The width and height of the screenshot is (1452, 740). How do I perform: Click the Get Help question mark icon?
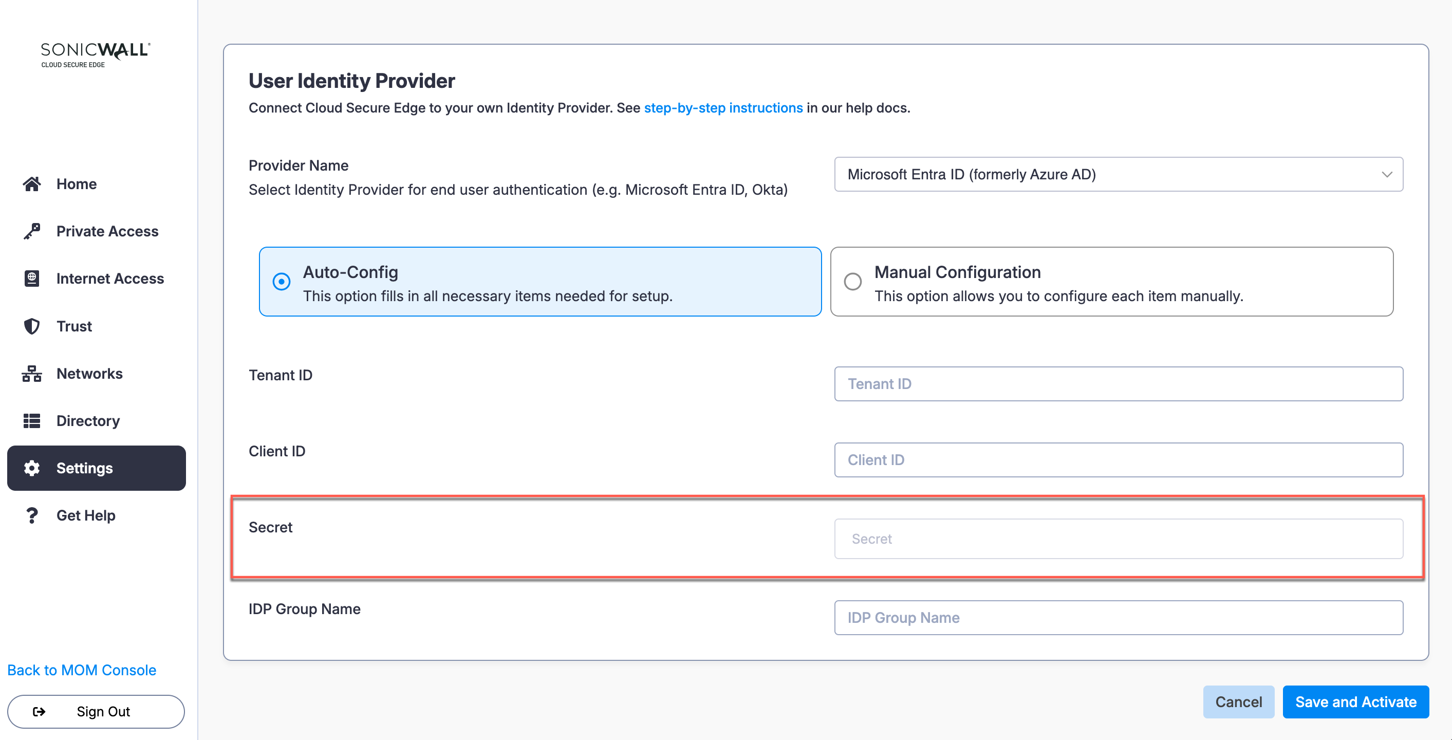tap(31, 516)
